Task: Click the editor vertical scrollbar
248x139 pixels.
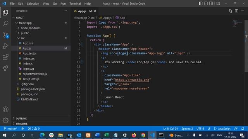Action: 246,46
